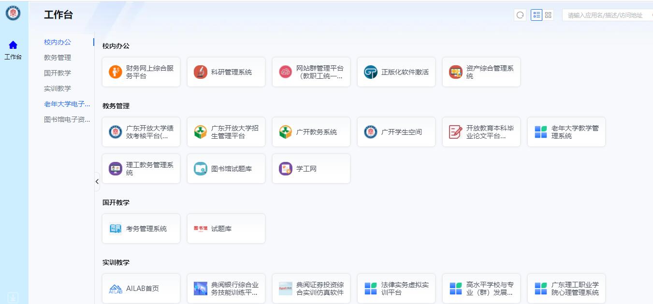The height and width of the screenshot is (304, 653).
Task: Launch the 广开教务系统 app icon
Action: (286, 132)
